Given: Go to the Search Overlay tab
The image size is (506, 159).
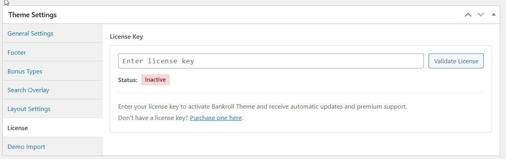Looking at the screenshot, I should coord(29,90).
